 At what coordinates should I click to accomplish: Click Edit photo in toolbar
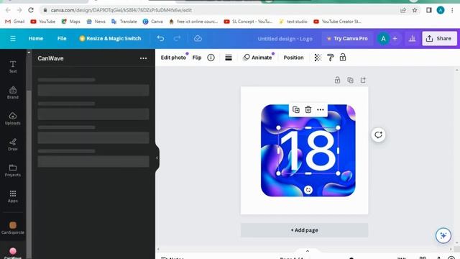pos(173,58)
